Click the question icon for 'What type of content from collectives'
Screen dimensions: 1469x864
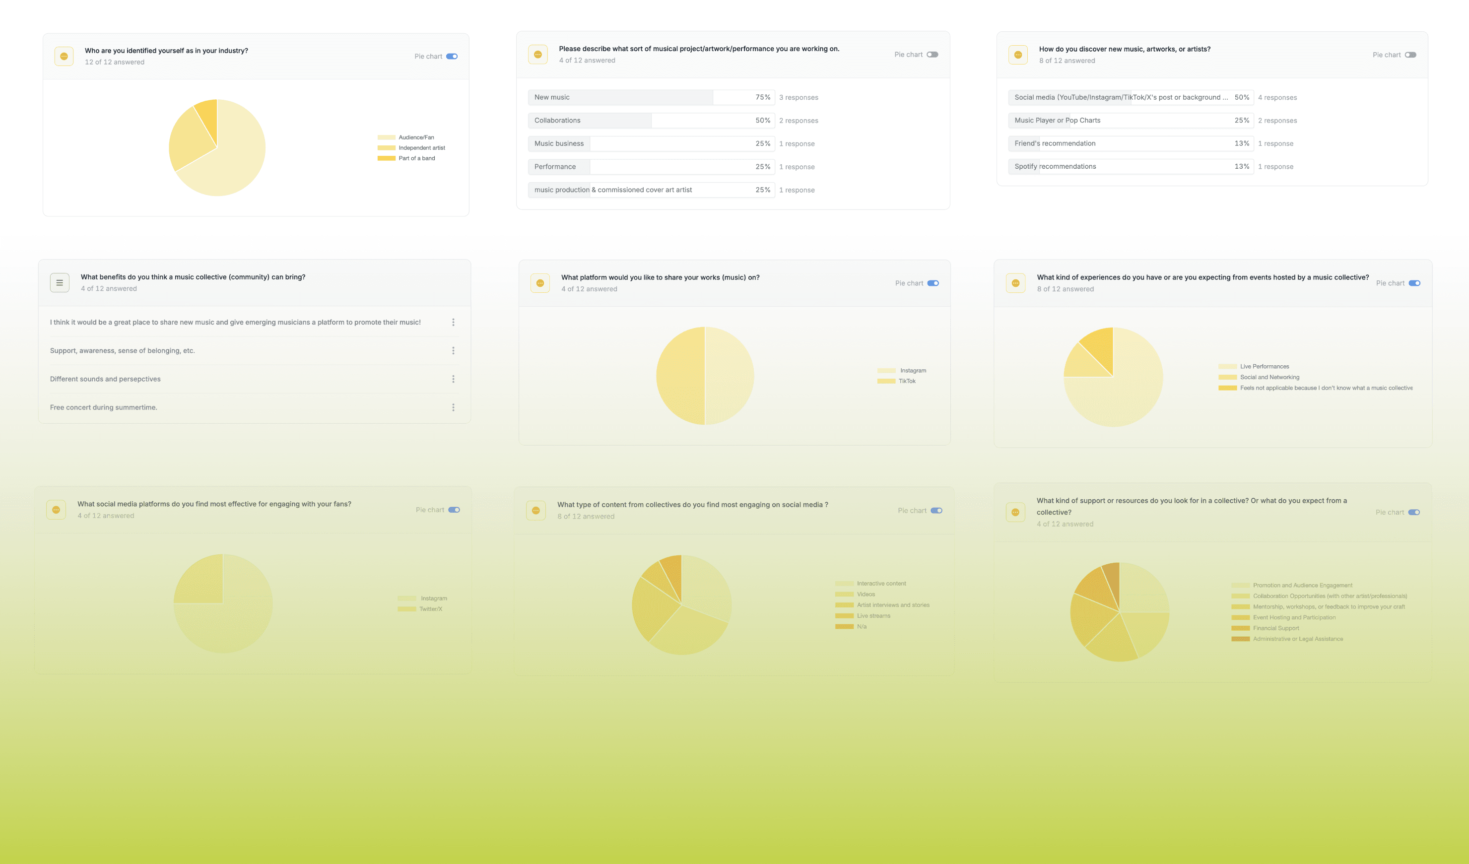tap(535, 511)
